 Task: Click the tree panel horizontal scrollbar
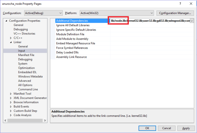(x=25, y=121)
